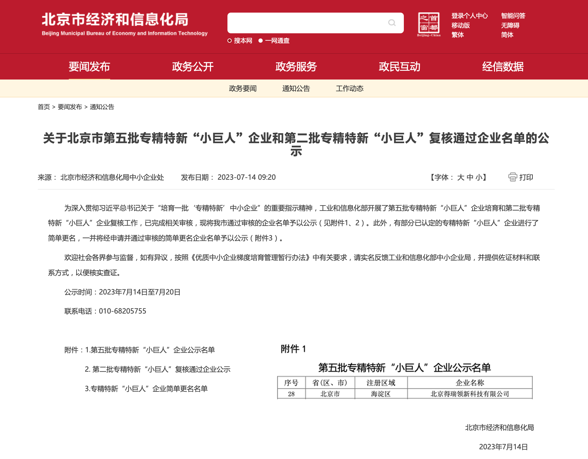Set font size to 小
The height and width of the screenshot is (459, 588).
pyautogui.click(x=478, y=177)
